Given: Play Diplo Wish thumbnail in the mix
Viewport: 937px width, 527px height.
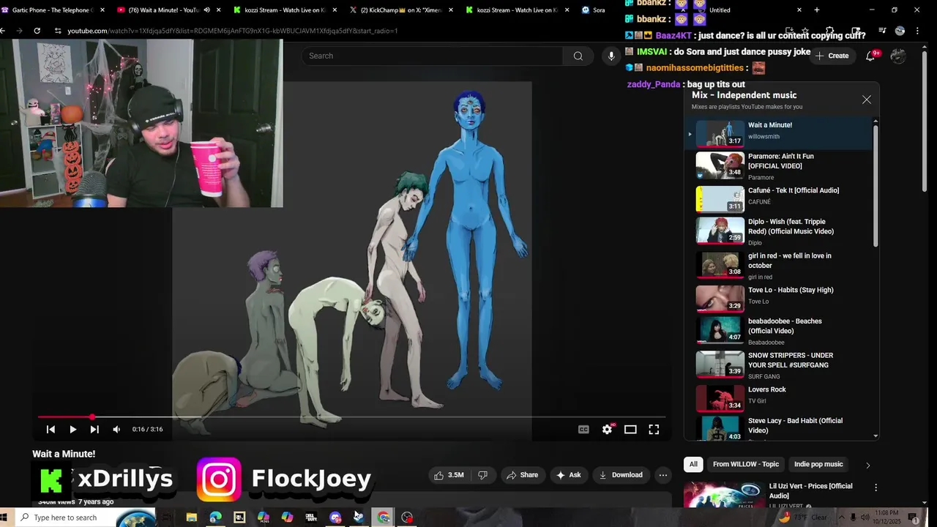Looking at the screenshot, I should pos(720,231).
